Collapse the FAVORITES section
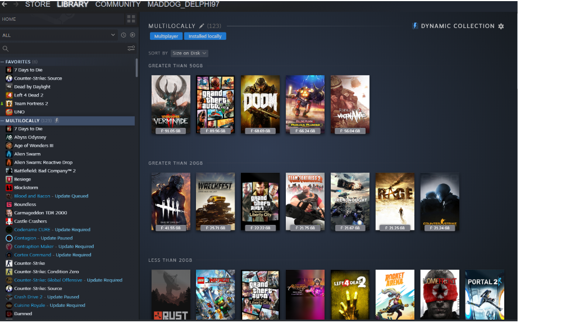The image size is (575, 323). (4, 62)
